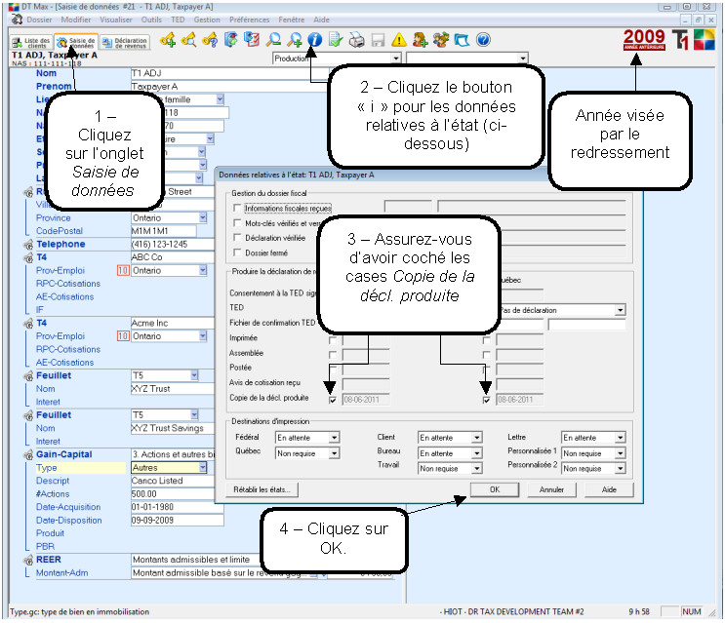The width and height of the screenshot is (725, 623).
Task: Open the Fédéral print destination dropdown
Action: click(x=335, y=438)
